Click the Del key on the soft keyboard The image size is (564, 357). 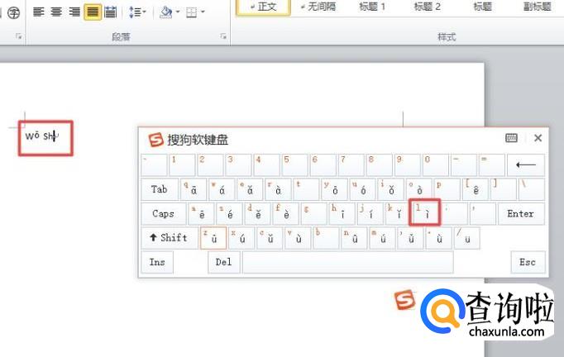224,262
